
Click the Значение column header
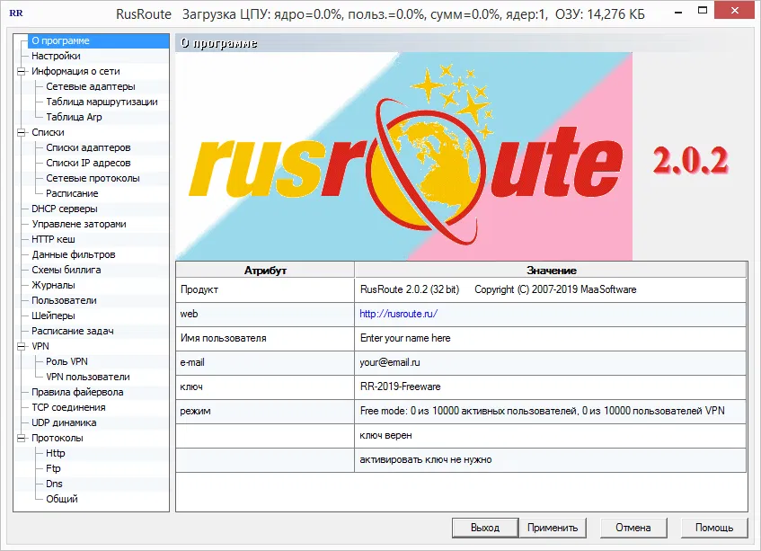click(551, 271)
